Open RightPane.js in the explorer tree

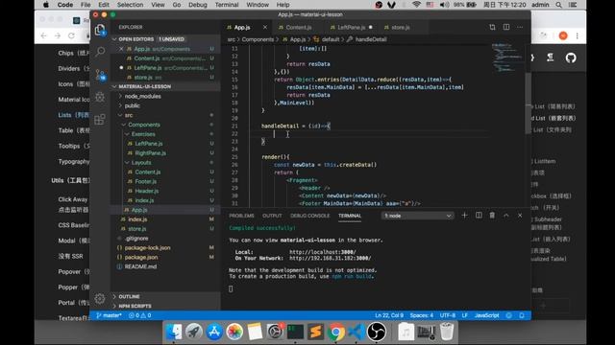point(150,153)
